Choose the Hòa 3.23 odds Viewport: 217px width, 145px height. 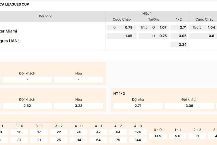(78, 106)
